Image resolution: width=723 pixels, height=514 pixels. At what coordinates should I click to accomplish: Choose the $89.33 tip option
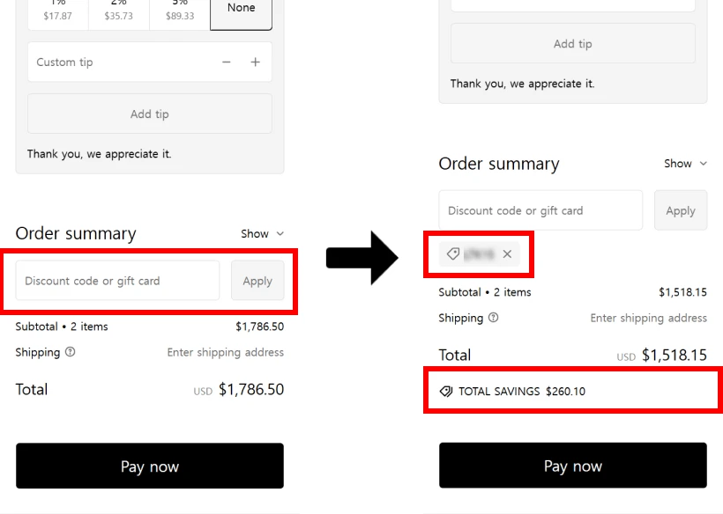pyautogui.click(x=180, y=11)
